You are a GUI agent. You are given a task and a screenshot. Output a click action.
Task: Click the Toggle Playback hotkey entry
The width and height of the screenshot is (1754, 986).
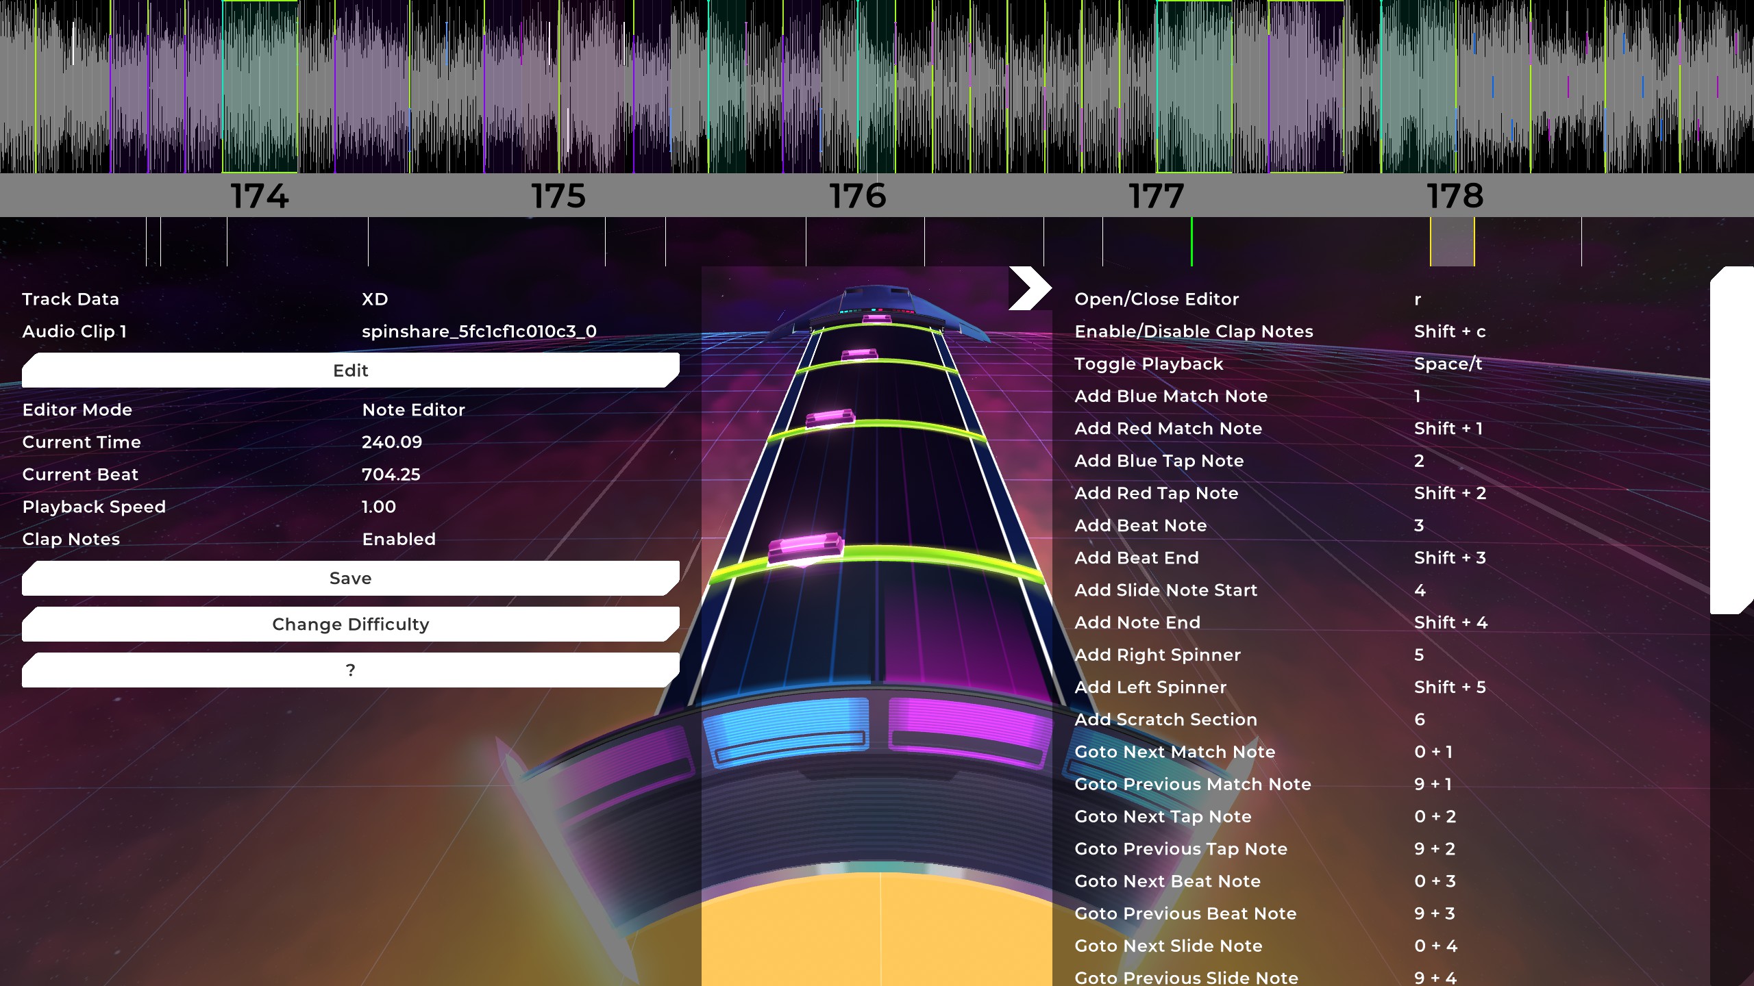pyautogui.click(x=1148, y=364)
